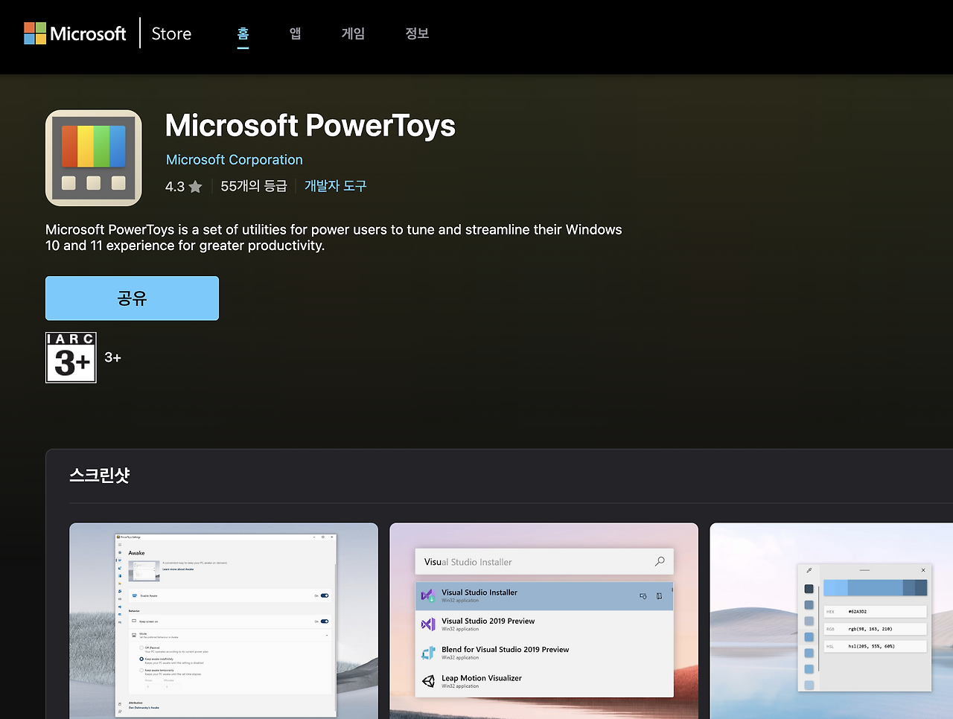Screen dimensions: 953x719
Task: View the 55개의 등급 ratings count
Action: (x=254, y=186)
